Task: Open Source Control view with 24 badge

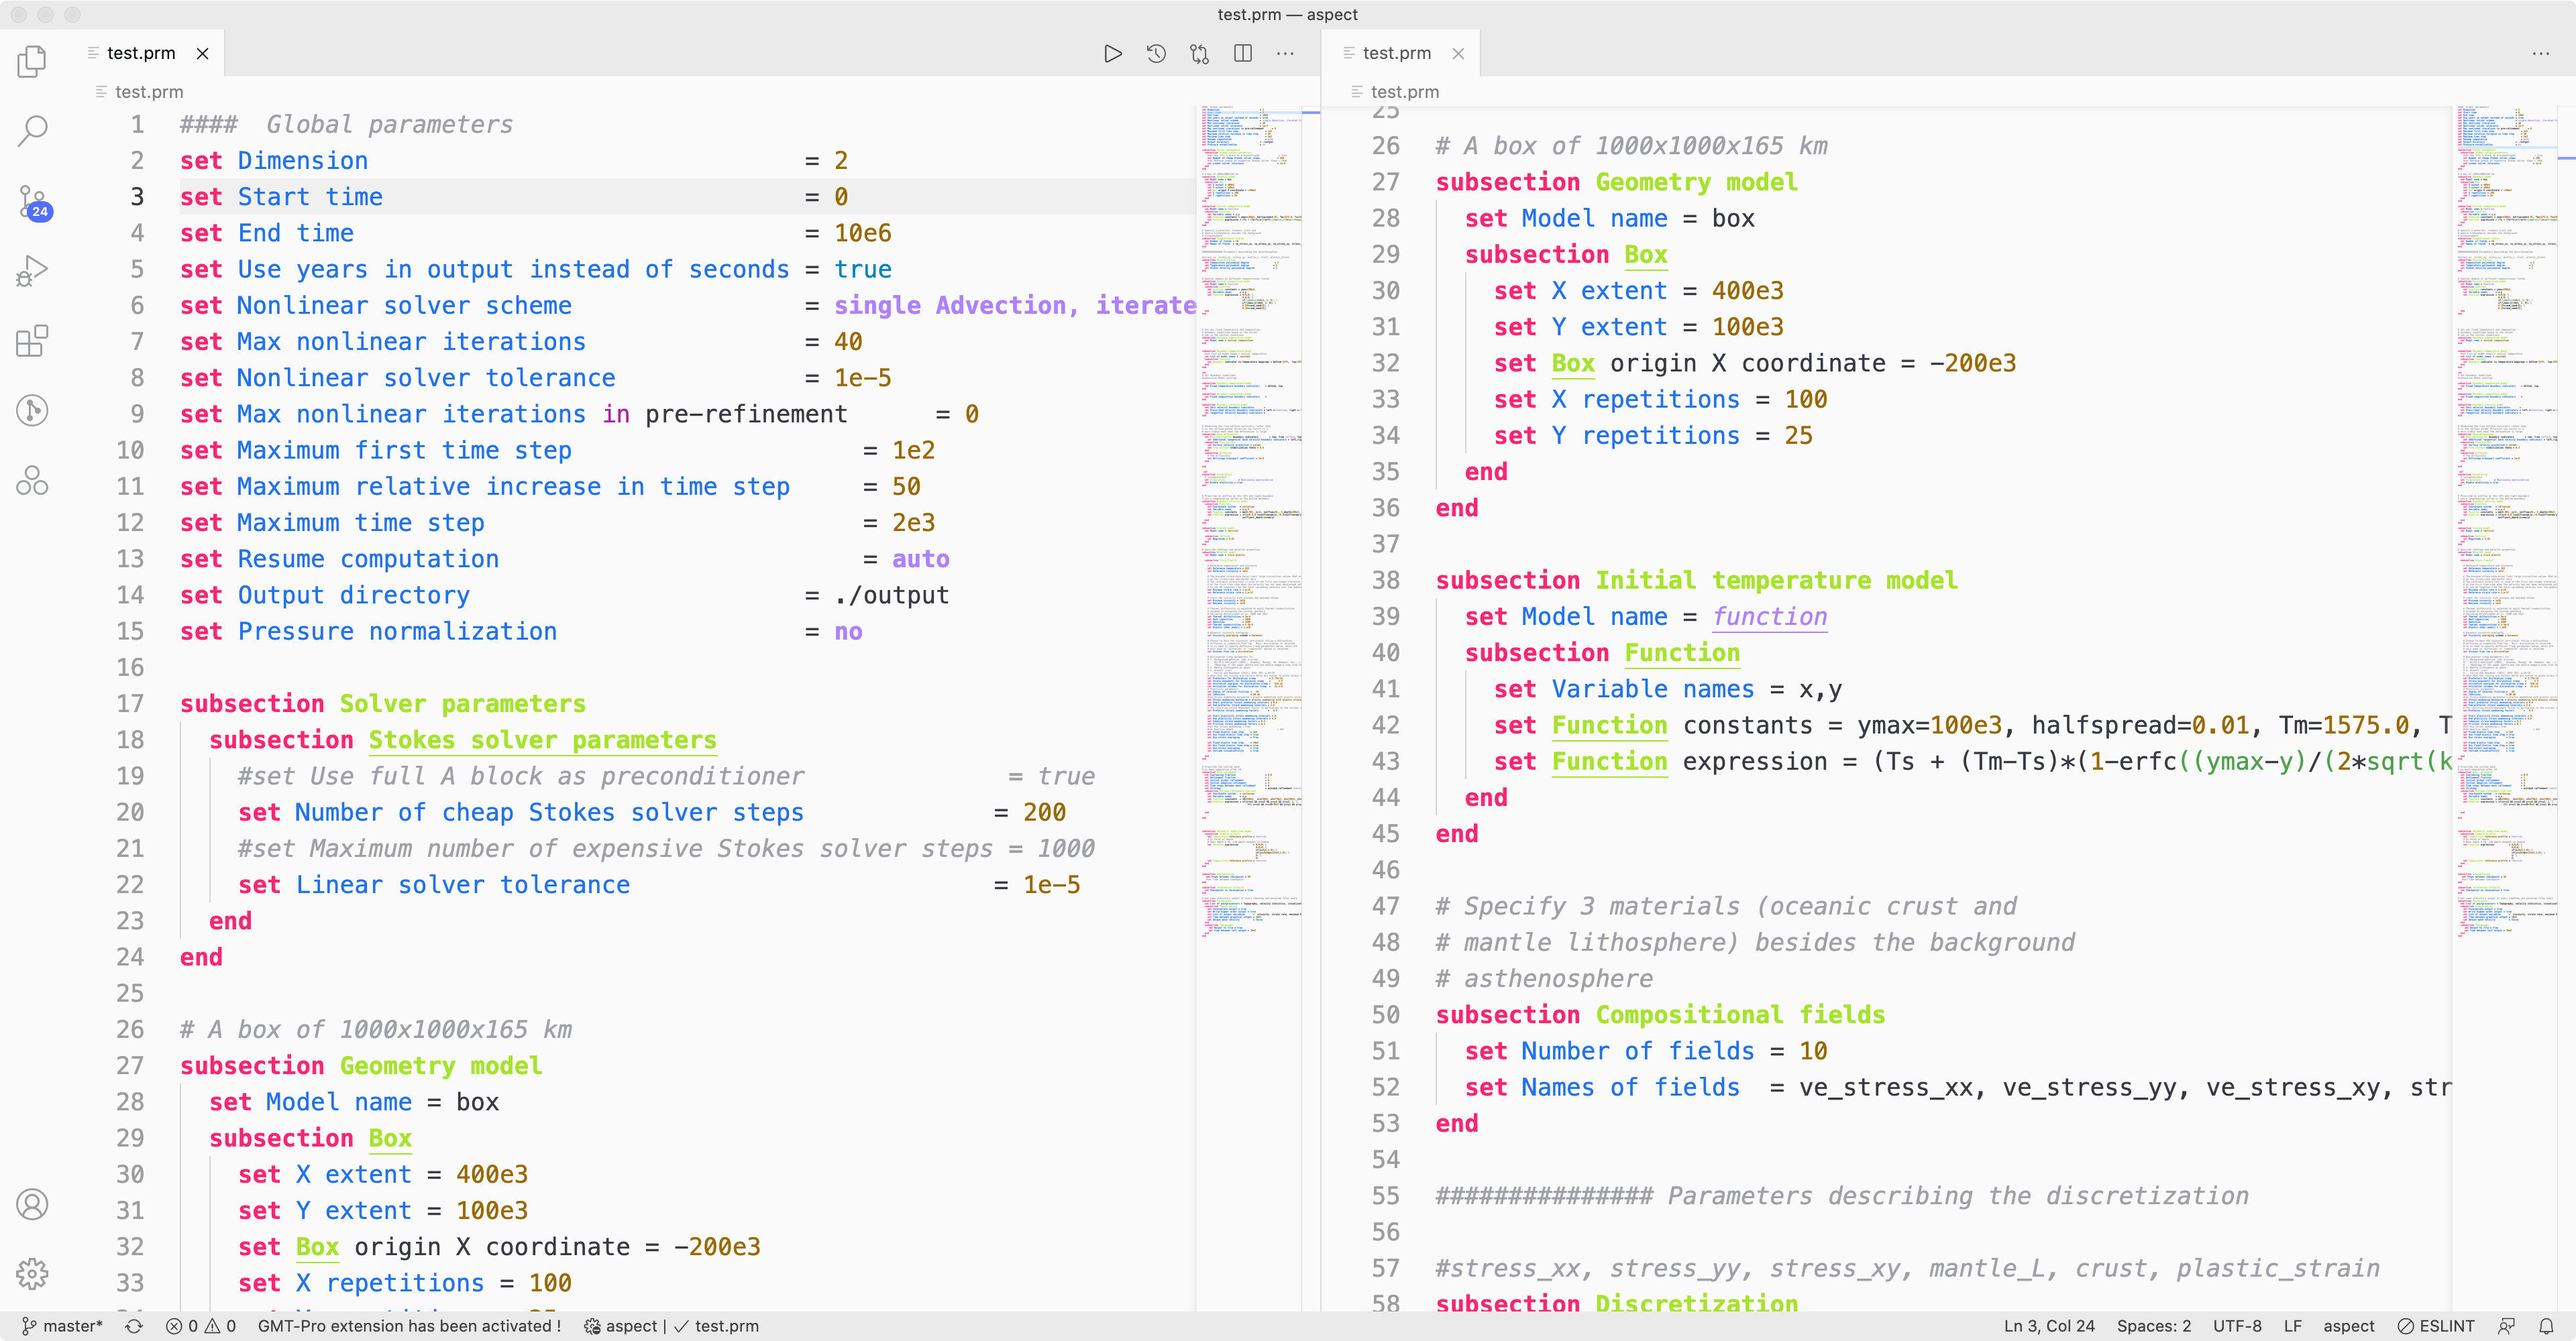Action: click(x=32, y=200)
